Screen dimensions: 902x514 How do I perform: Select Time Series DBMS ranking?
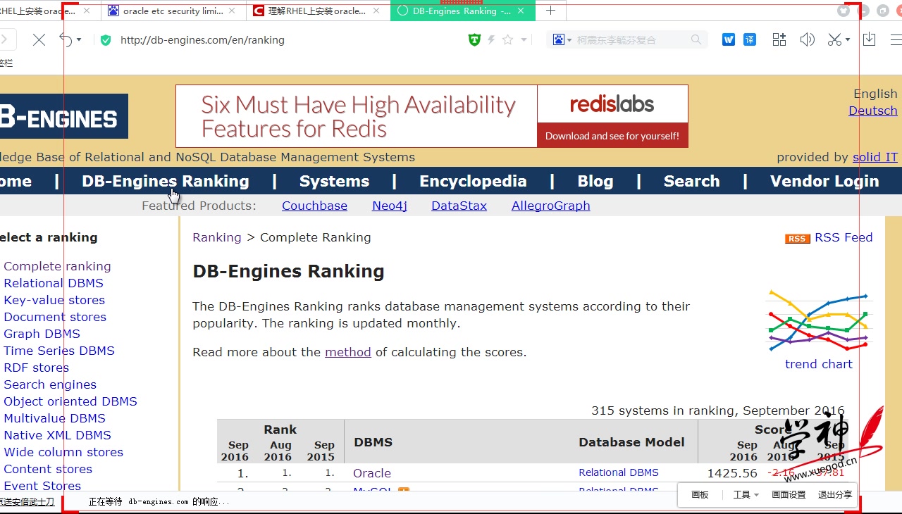click(x=59, y=351)
